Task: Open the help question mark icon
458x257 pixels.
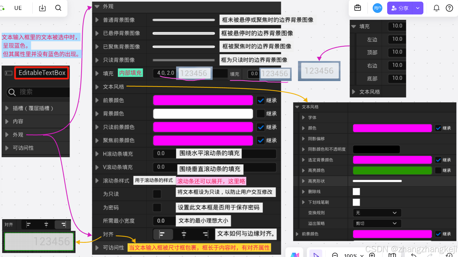Action: point(449,8)
